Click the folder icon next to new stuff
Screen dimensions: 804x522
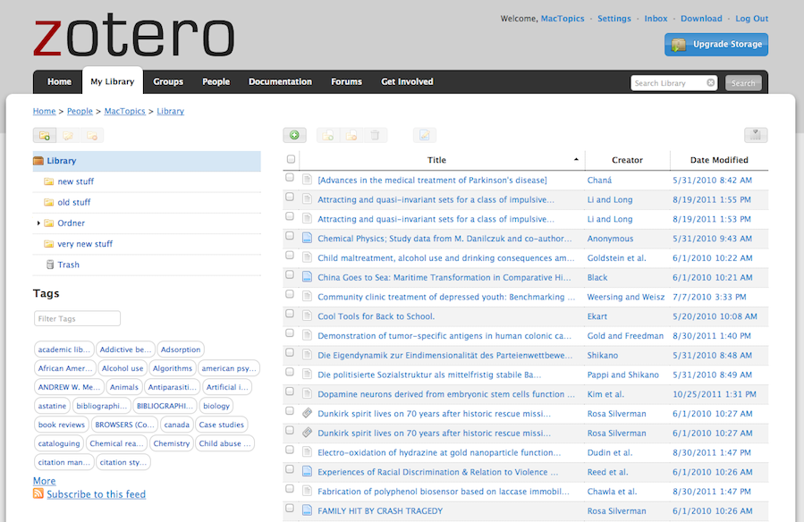[x=48, y=181]
